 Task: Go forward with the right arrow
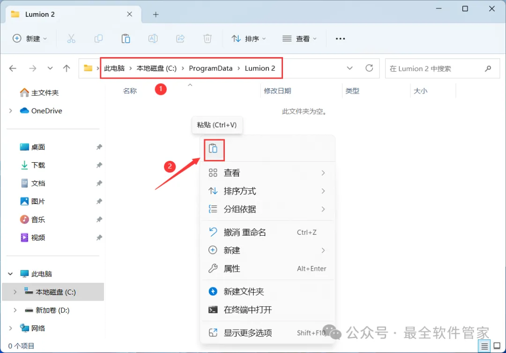(33, 68)
